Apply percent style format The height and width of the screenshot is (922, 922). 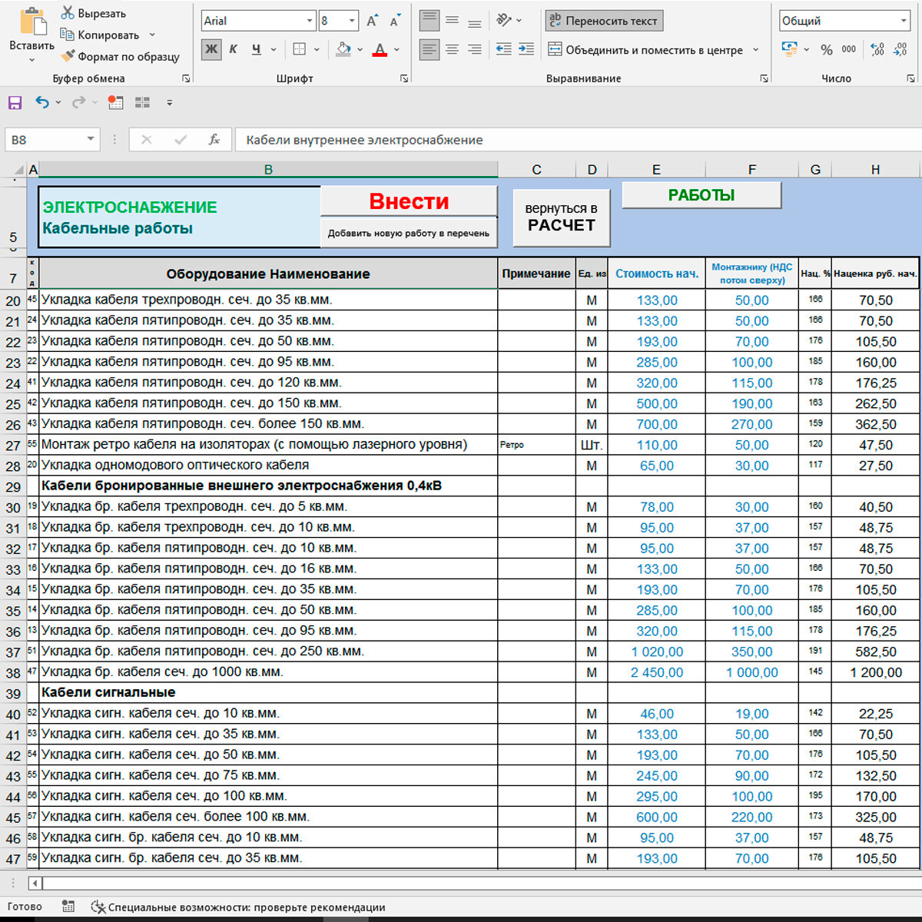point(827,49)
